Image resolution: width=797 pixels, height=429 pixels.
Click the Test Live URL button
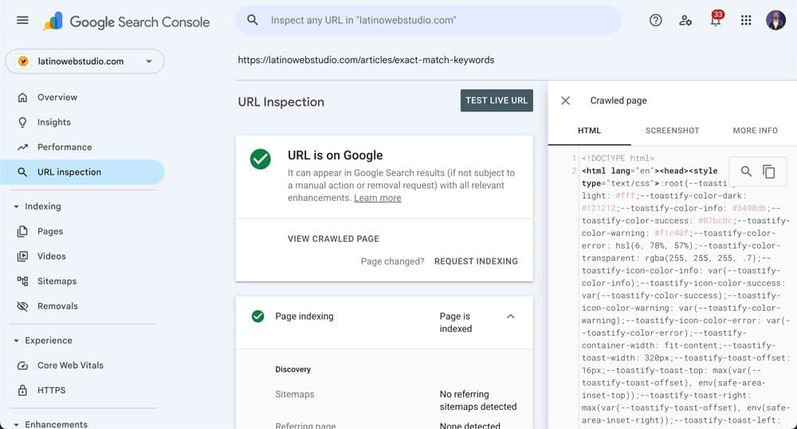497,100
